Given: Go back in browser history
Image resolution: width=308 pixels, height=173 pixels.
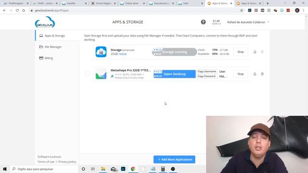Looking at the screenshot, I should [4, 11].
